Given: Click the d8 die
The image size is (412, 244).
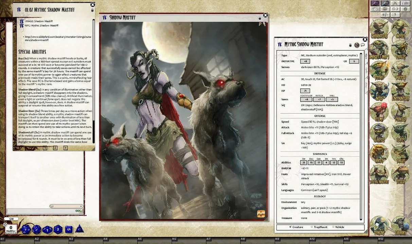Looking at the screenshot, I should coord(58,229).
